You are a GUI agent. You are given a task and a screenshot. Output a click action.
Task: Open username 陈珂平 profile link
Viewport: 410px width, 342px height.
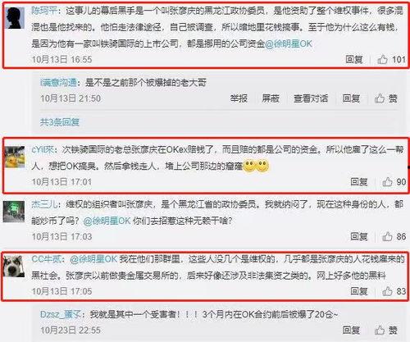(44, 11)
